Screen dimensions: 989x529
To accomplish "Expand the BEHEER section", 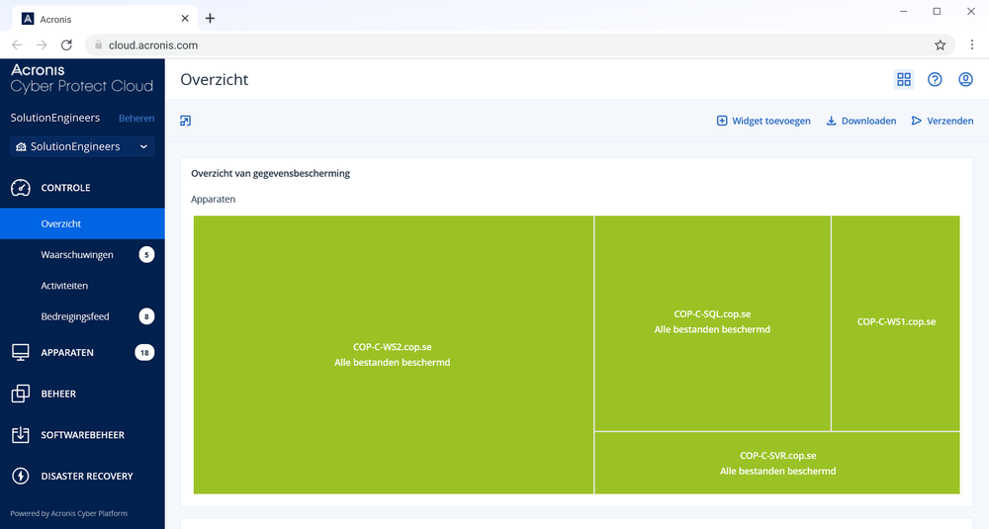I will click(x=82, y=394).
